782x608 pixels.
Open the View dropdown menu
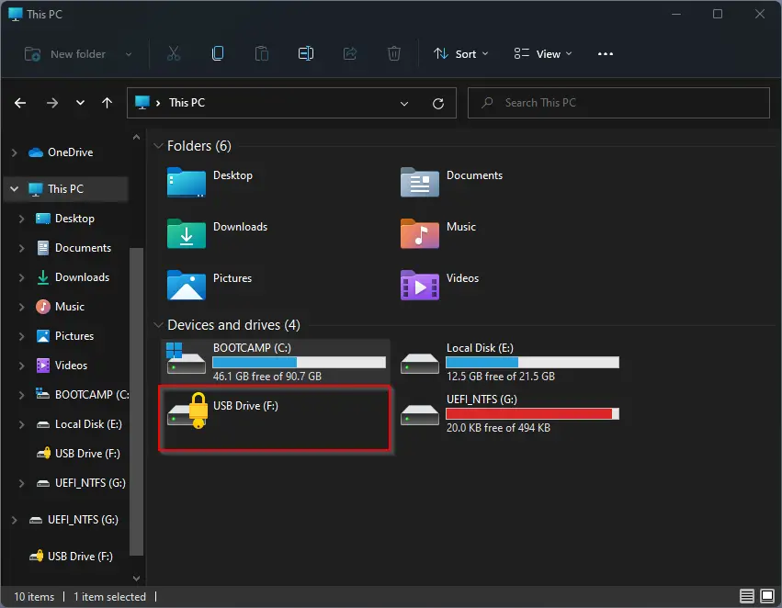[543, 54]
